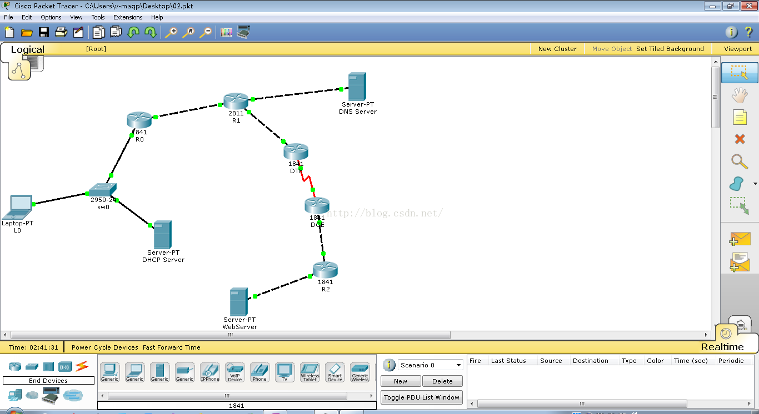Open a file with folder icon
Screen dimensions: 759x414
click(x=27, y=33)
